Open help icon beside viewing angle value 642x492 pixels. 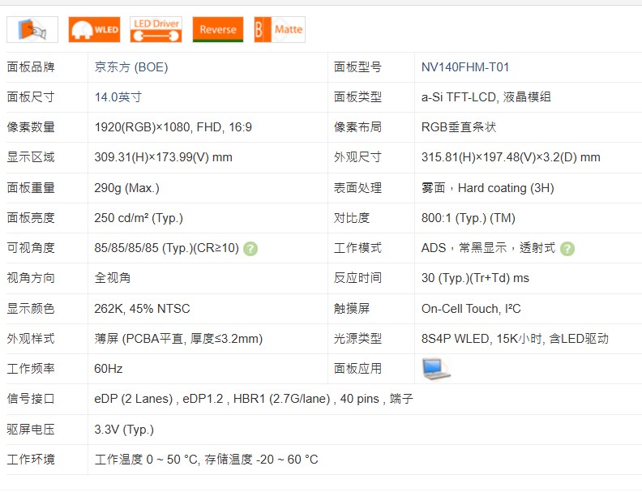coord(251,249)
